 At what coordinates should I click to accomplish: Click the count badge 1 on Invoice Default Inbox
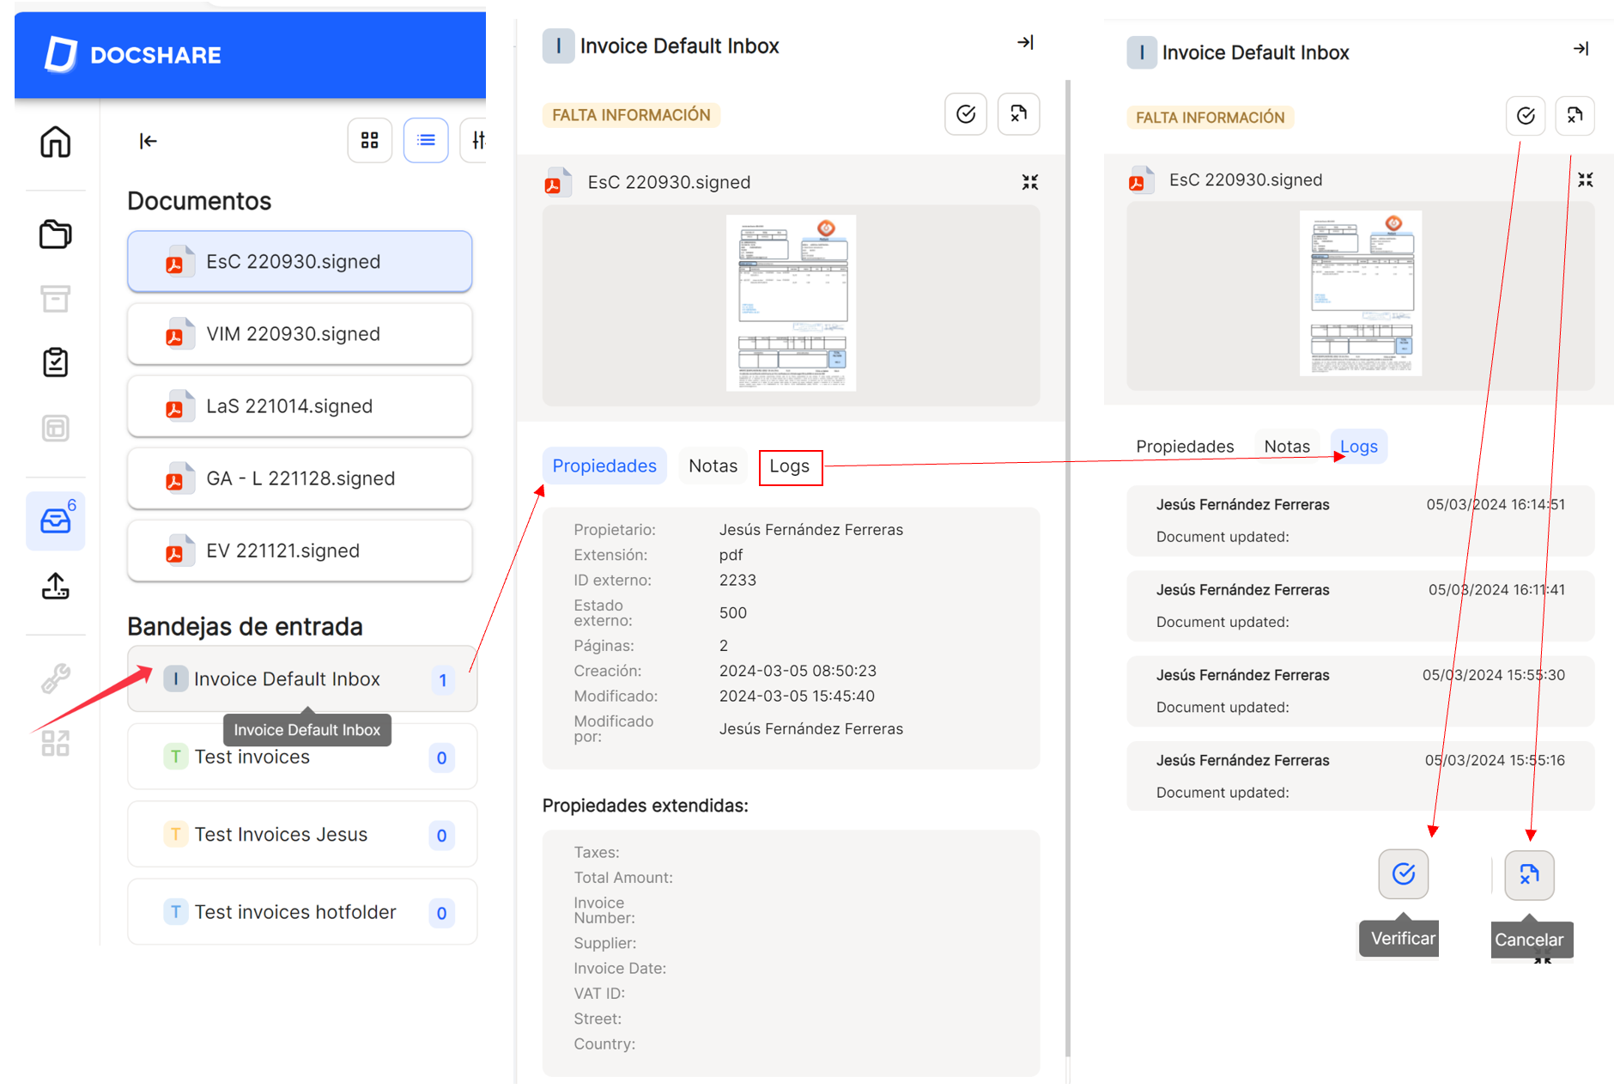coord(442,680)
